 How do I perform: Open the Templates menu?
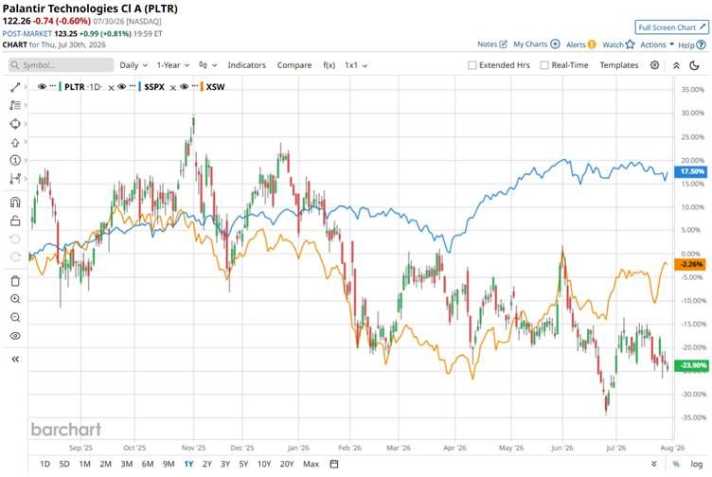[619, 65]
